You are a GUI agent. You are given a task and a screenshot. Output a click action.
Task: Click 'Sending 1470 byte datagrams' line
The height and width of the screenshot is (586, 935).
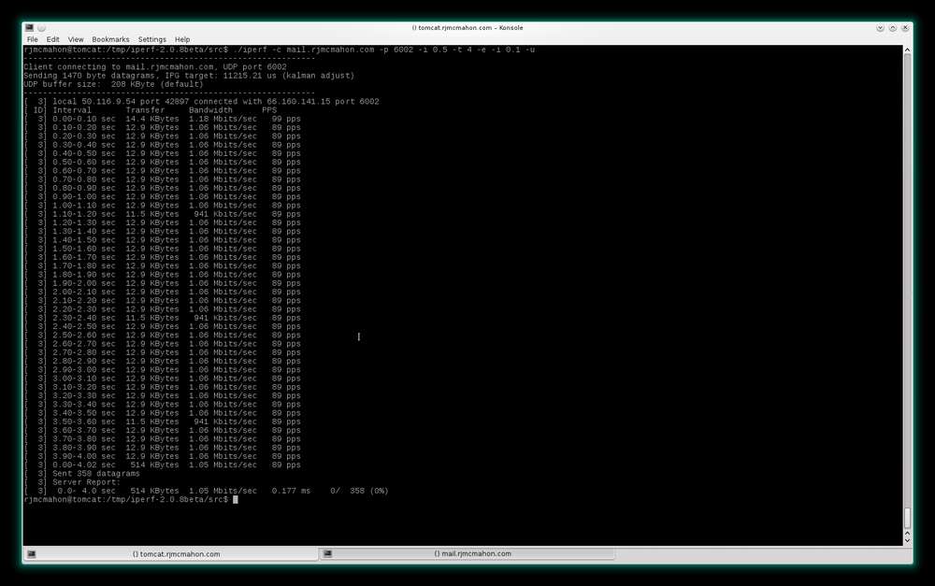189,76
